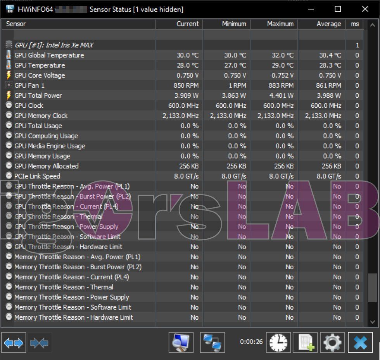
Task: Click the GPU Total Power lightning icon
Action: [x=9, y=95]
